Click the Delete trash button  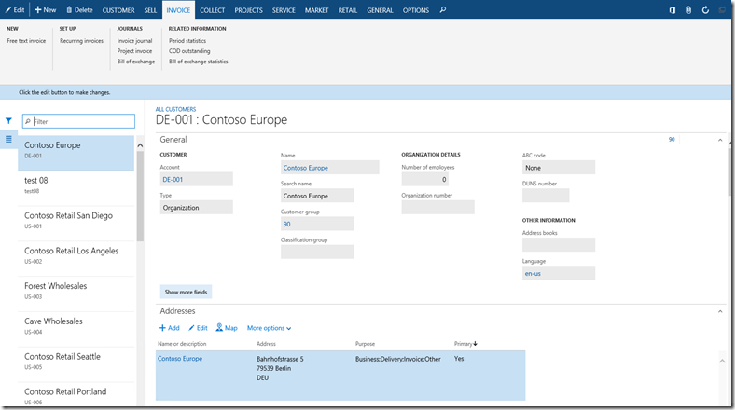pyautogui.click(x=79, y=10)
